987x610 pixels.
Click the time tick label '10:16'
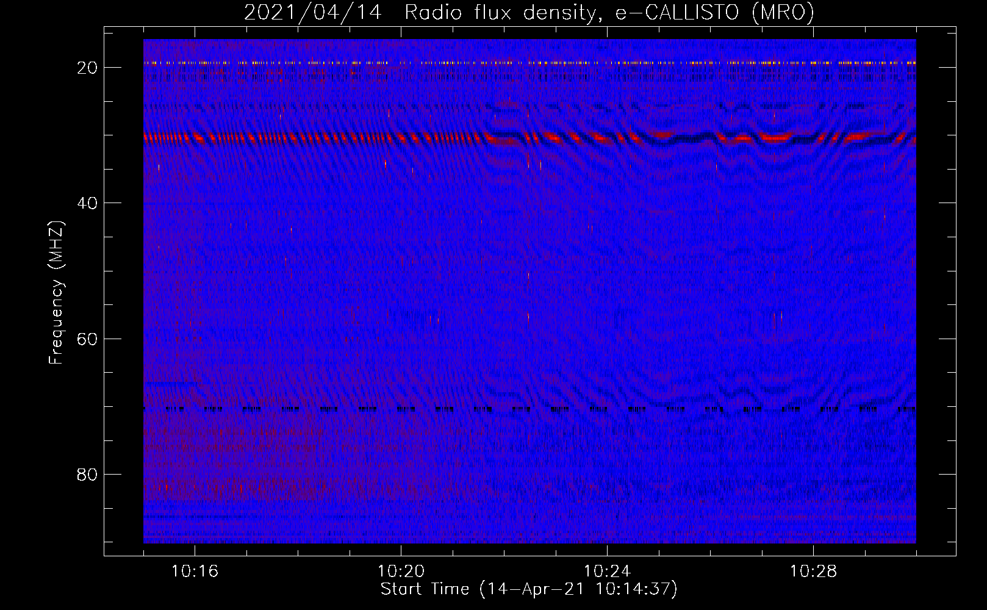[195, 571]
